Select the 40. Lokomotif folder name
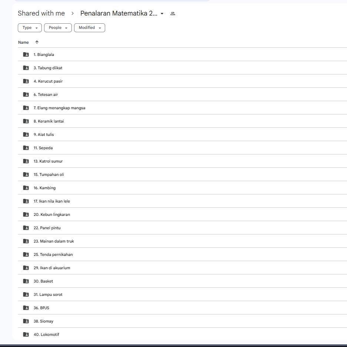 pyautogui.click(x=46, y=334)
